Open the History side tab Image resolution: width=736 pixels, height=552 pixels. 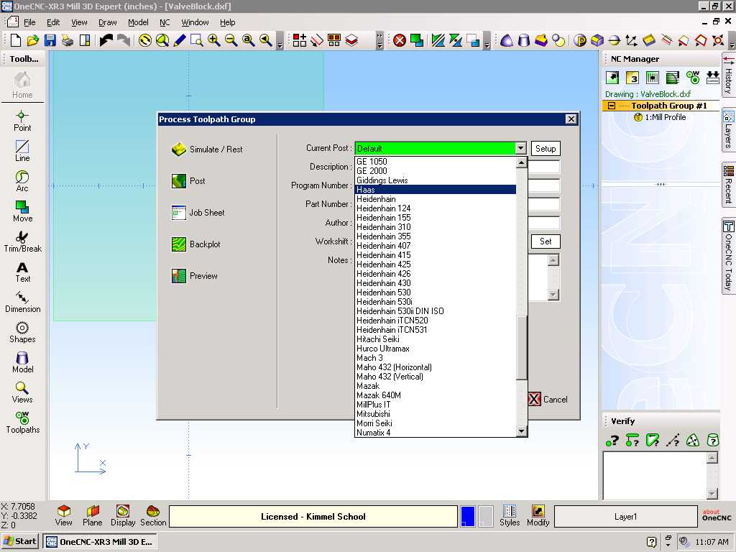(x=728, y=75)
